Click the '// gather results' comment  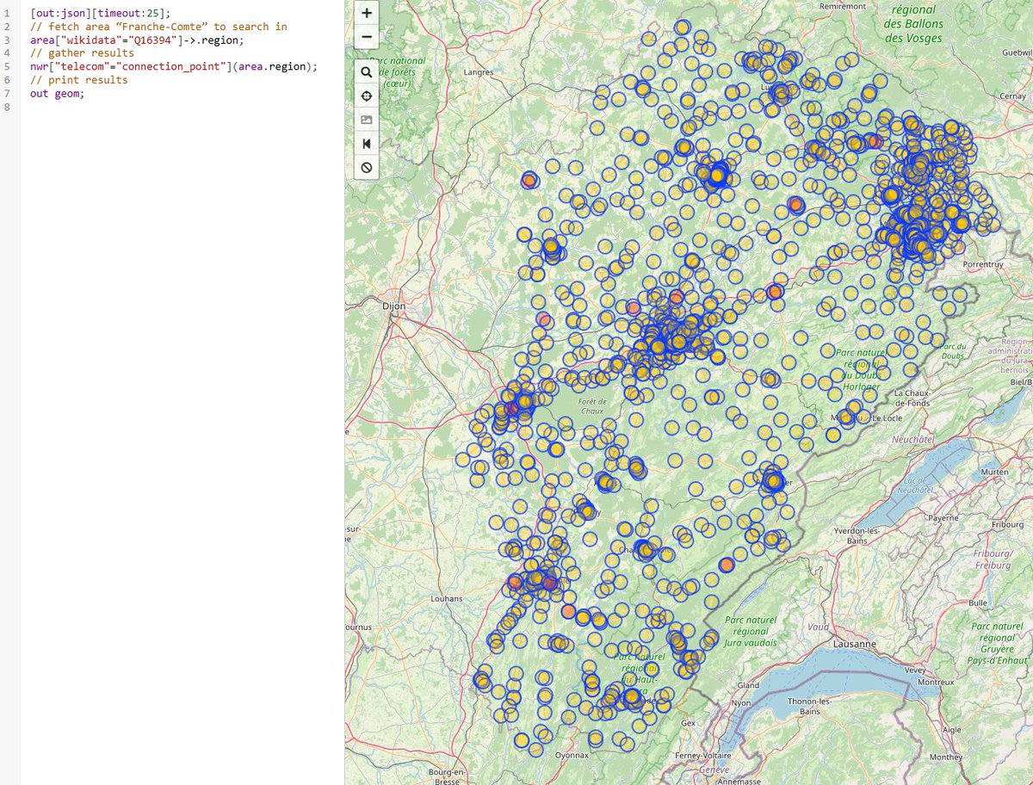coord(82,53)
